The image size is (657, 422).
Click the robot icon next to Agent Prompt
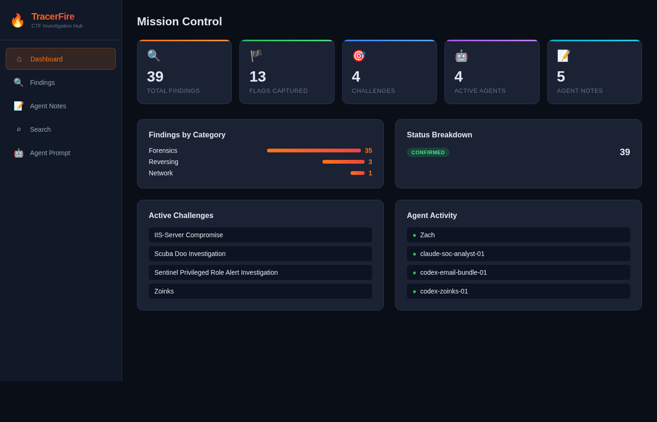pyautogui.click(x=19, y=153)
